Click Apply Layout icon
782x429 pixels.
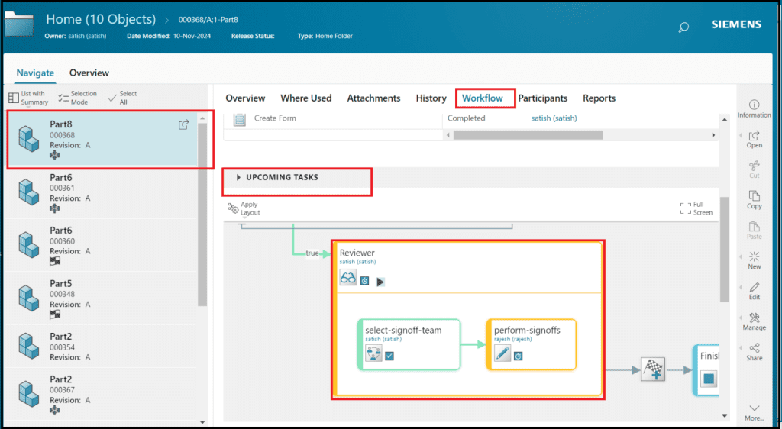pyautogui.click(x=234, y=208)
